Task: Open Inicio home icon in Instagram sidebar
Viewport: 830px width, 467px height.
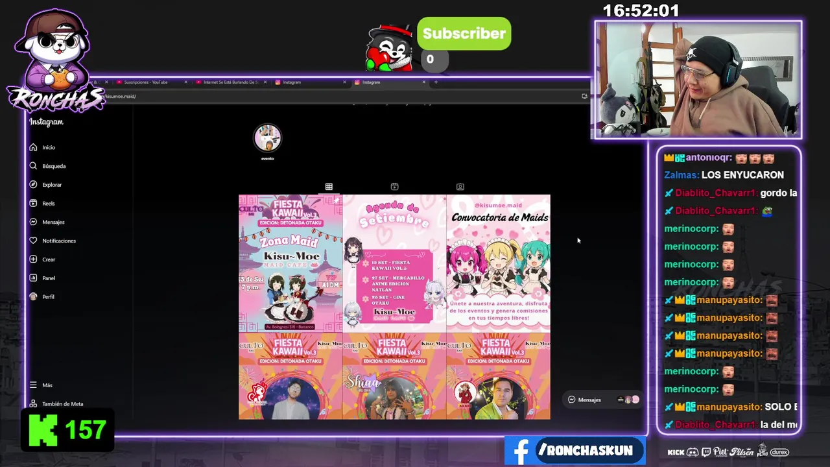Action: click(x=33, y=147)
